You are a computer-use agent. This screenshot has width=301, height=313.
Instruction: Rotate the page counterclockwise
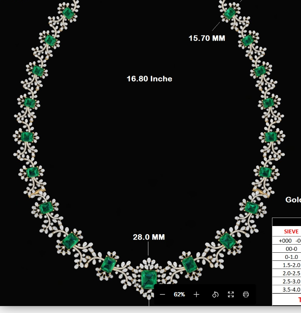click(x=215, y=294)
